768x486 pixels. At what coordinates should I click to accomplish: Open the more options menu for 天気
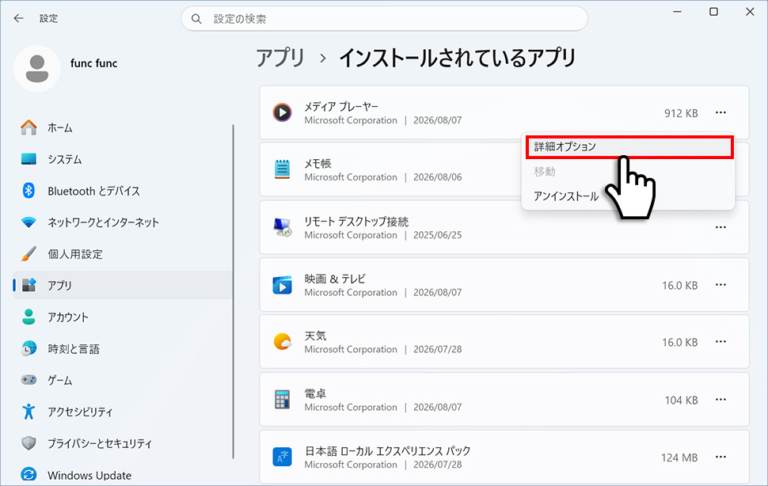point(720,342)
